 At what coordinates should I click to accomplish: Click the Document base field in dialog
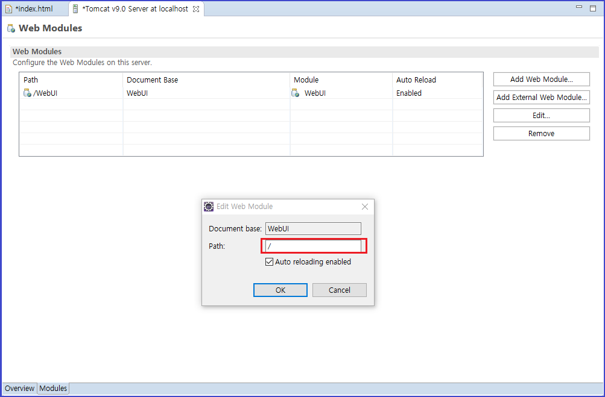(313, 228)
